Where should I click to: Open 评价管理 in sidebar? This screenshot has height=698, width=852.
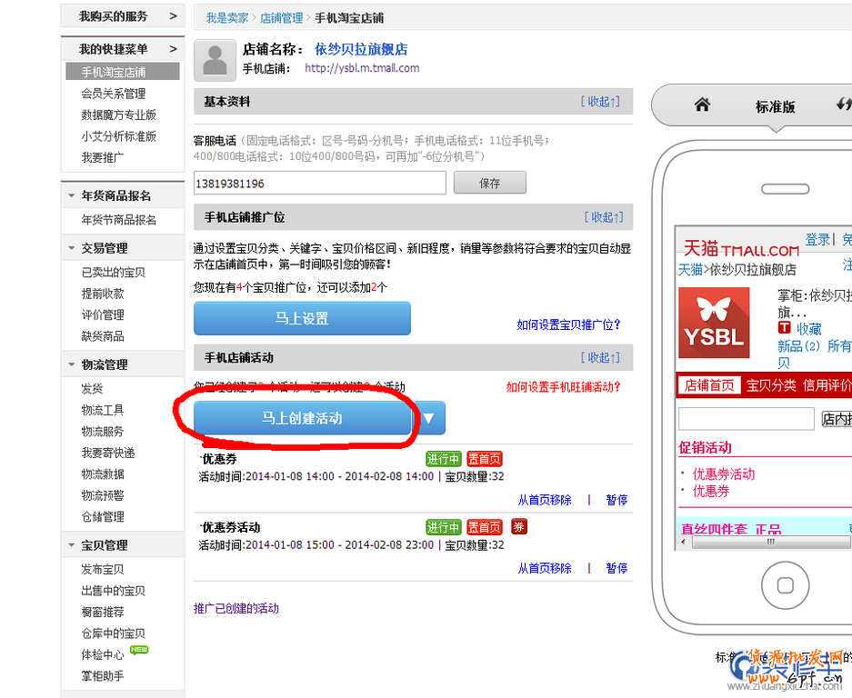coord(103,314)
